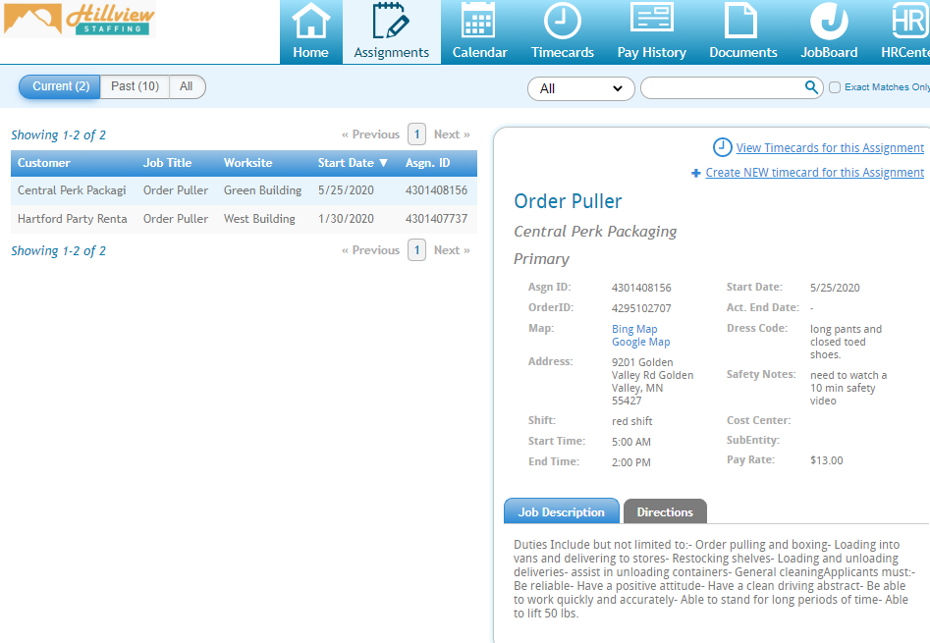Click Order Puller heading in details
The height and width of the screenshot is (643, 930).
pyautogui.click(x=568, y=201)
